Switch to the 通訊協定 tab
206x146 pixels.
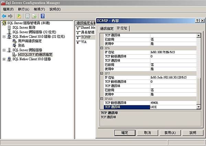pyautogui.click(x=107, y=29)
